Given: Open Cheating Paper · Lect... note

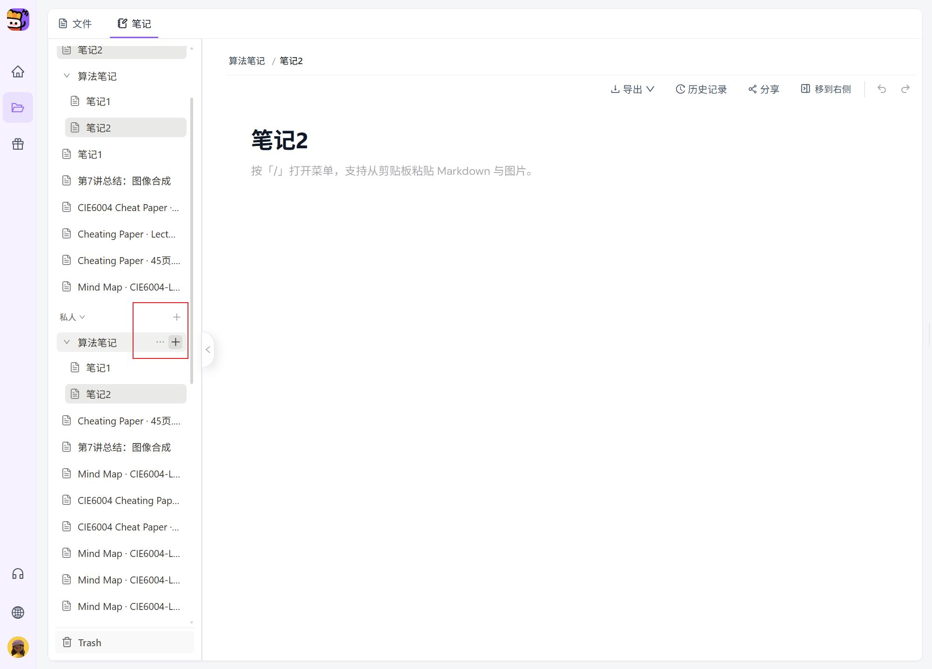Looking at the screenshot, I should 122,234.
